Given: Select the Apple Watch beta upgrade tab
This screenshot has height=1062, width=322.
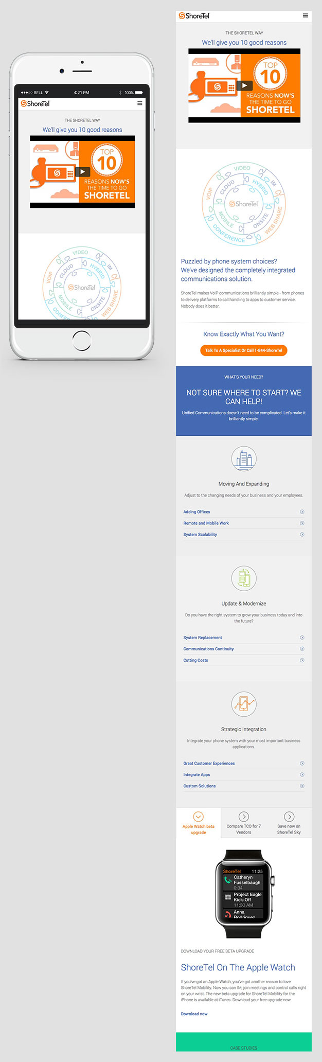Looking at the screenshot, I should click(199, 823).
